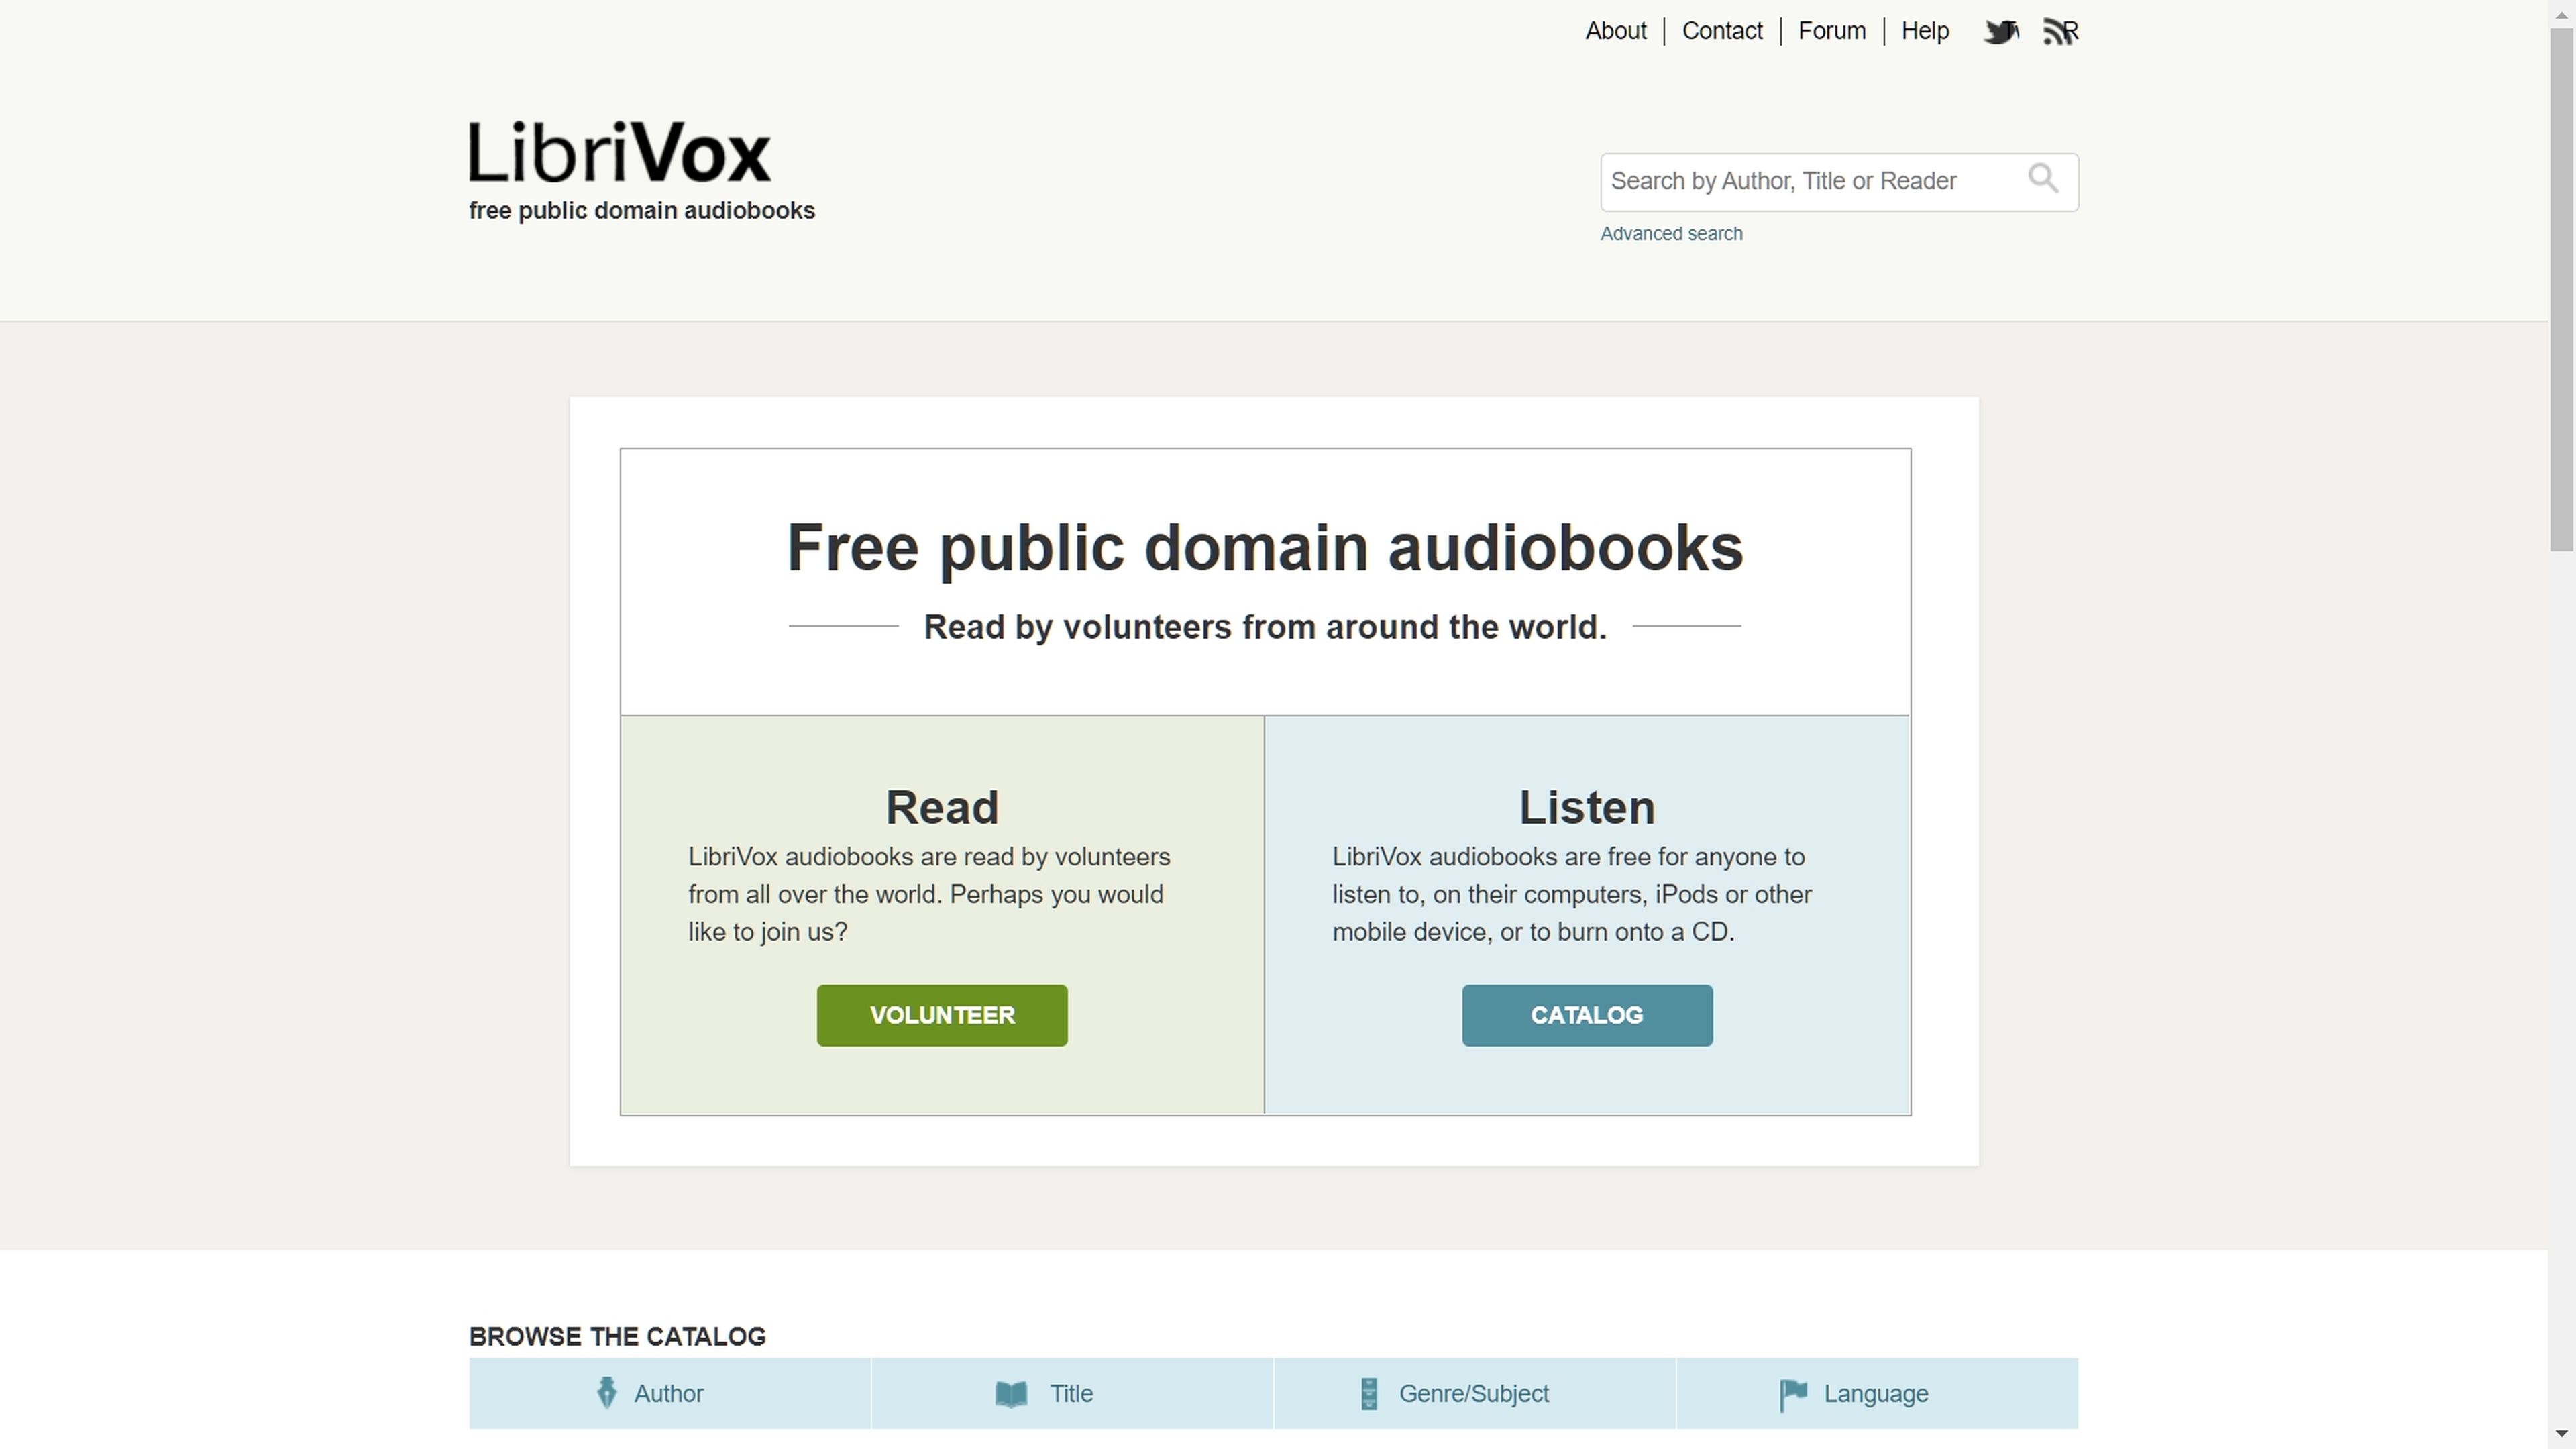Open the Help page
The width and height of the screenshot is (2576, 1449).
tap(1925, 31)
